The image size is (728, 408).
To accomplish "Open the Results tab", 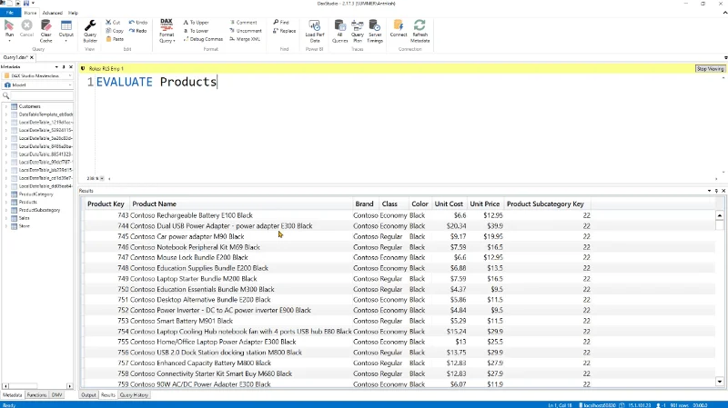I will click(x=107, y=395).
